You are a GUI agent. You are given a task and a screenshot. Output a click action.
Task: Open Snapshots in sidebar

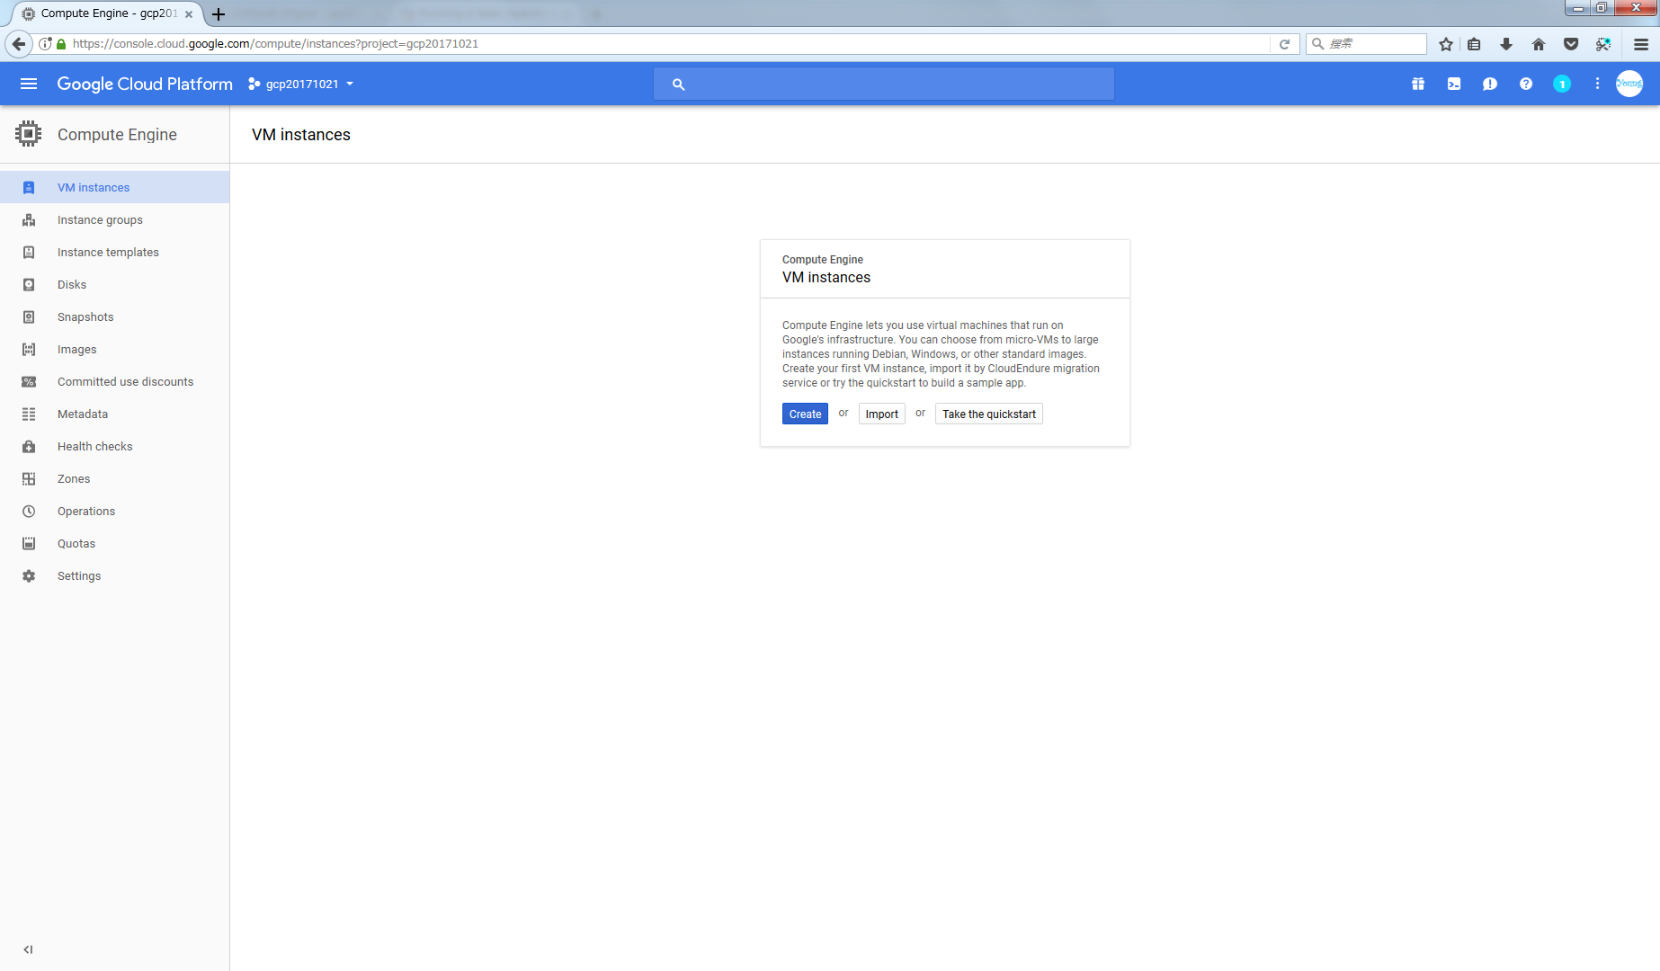coord(115,316)
